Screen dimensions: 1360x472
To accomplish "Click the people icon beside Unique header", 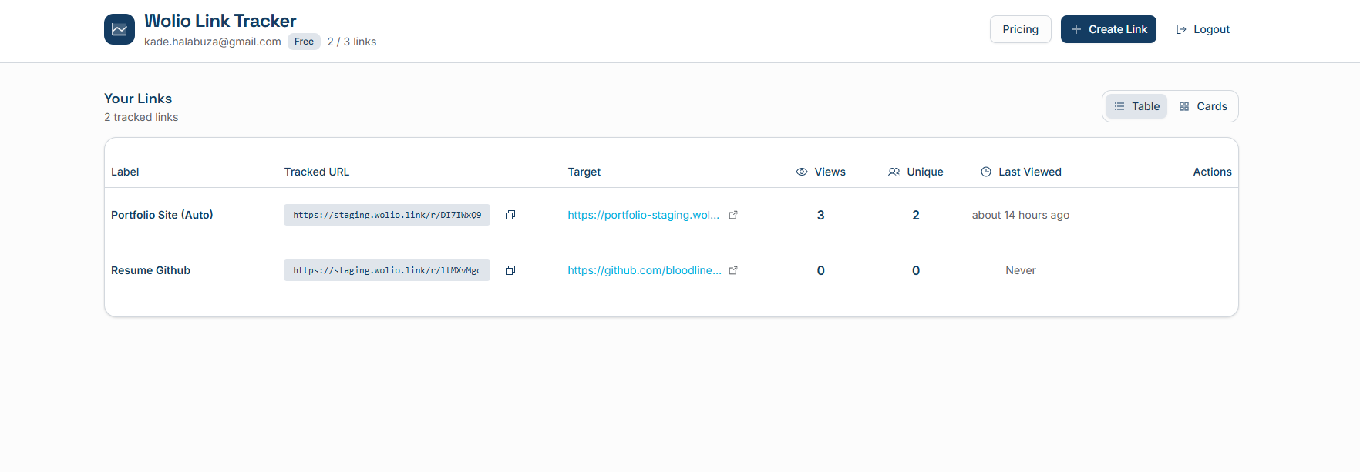I will (894, 172).
